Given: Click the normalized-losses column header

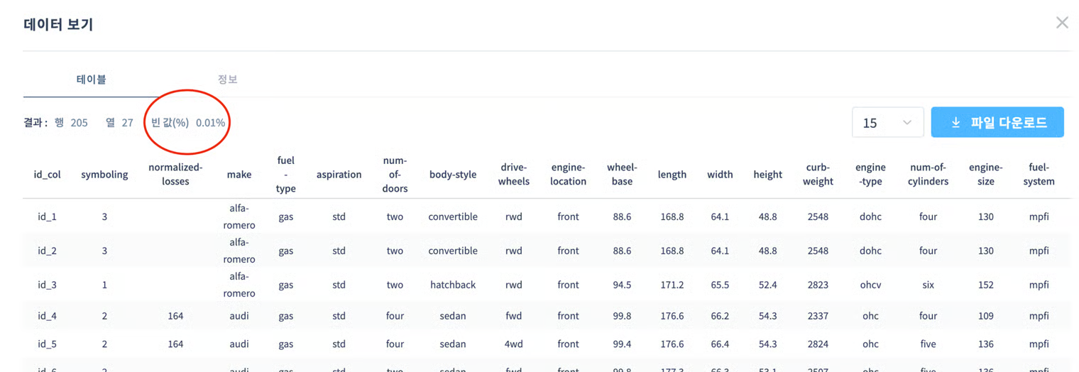Looking at the screenshot, I should click(175, 175).
